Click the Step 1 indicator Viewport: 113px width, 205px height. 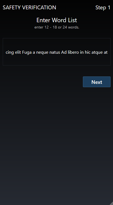[x=103, y=8]
